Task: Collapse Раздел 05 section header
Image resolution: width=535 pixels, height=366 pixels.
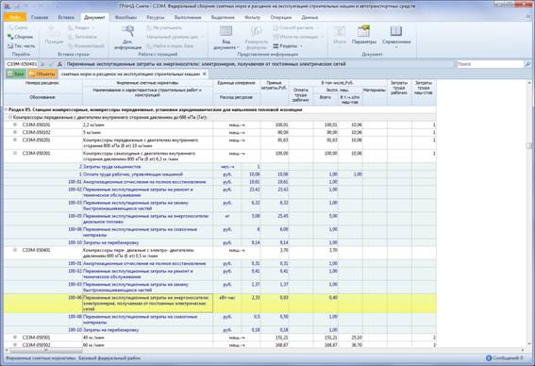Action: (x=6, y=109)
